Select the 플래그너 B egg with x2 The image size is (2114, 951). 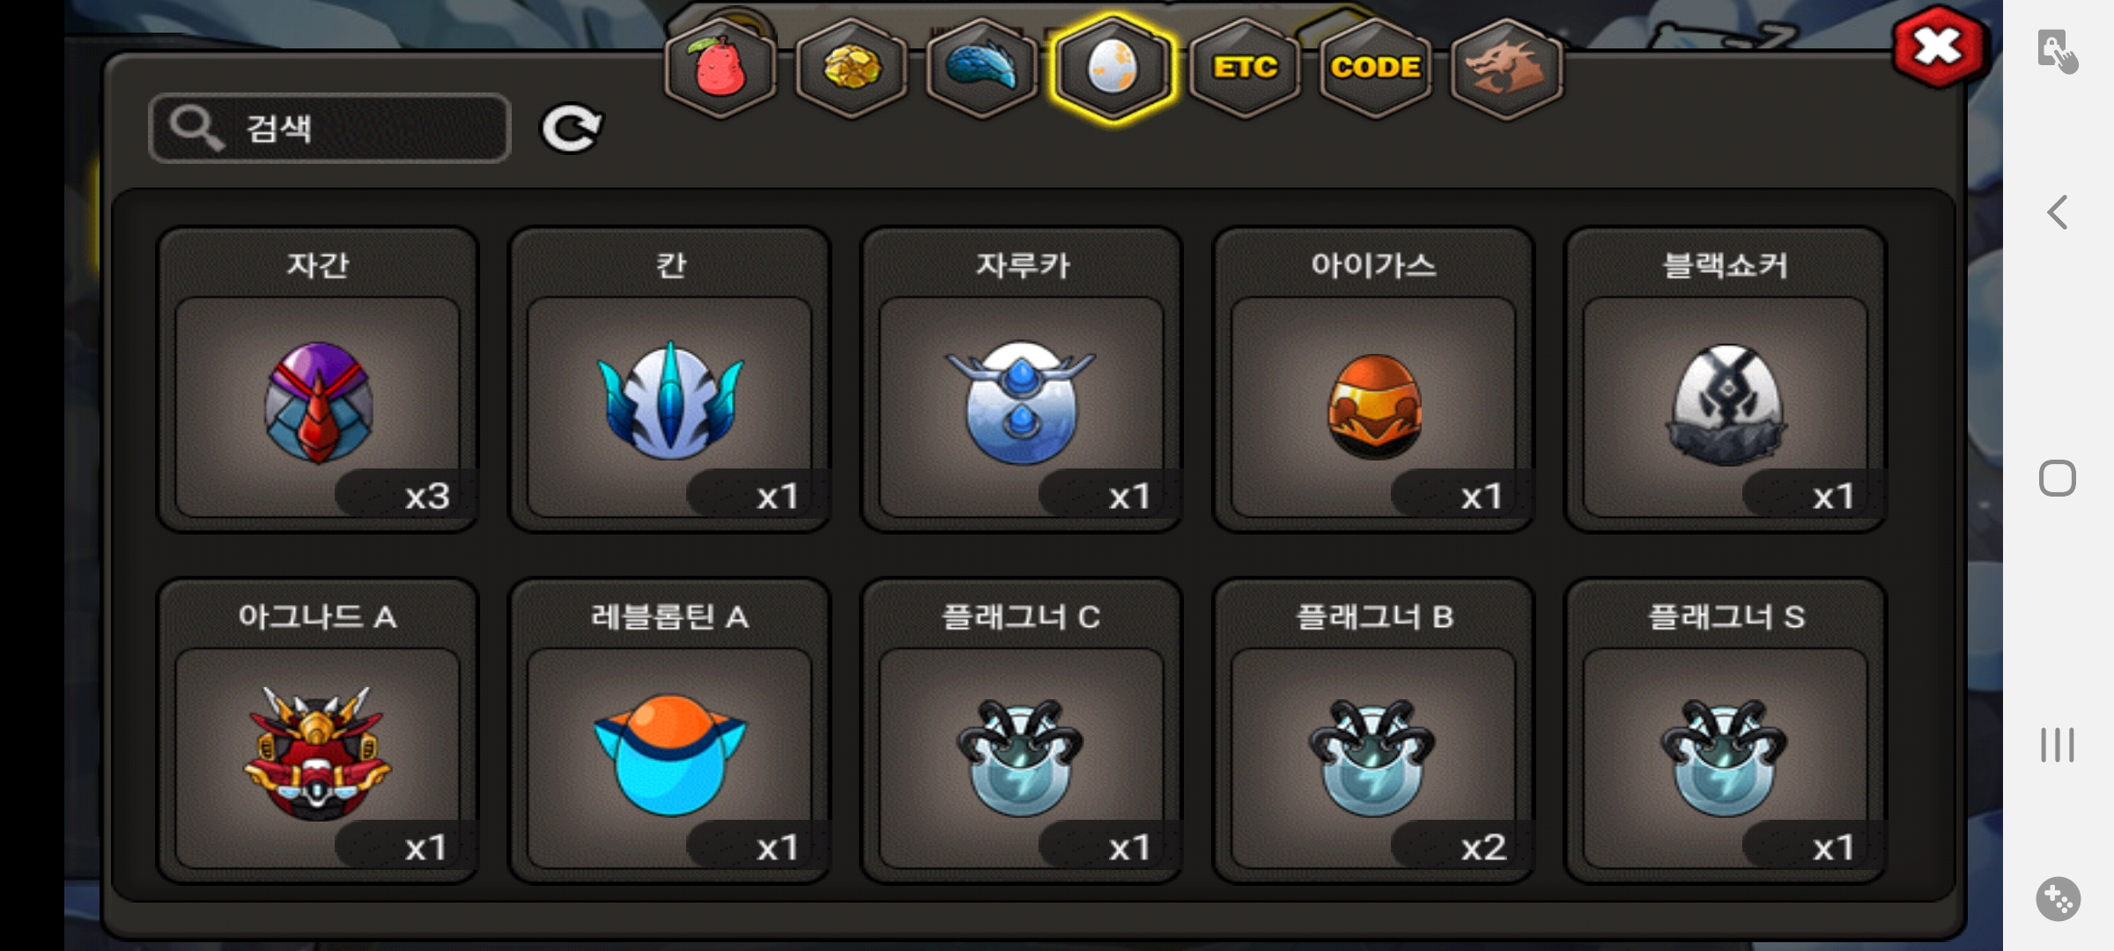click(x=1374, y=731)
